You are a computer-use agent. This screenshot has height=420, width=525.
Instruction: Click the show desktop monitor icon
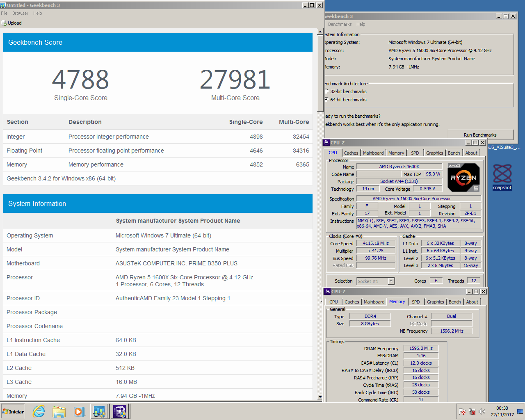click(520, 411)
